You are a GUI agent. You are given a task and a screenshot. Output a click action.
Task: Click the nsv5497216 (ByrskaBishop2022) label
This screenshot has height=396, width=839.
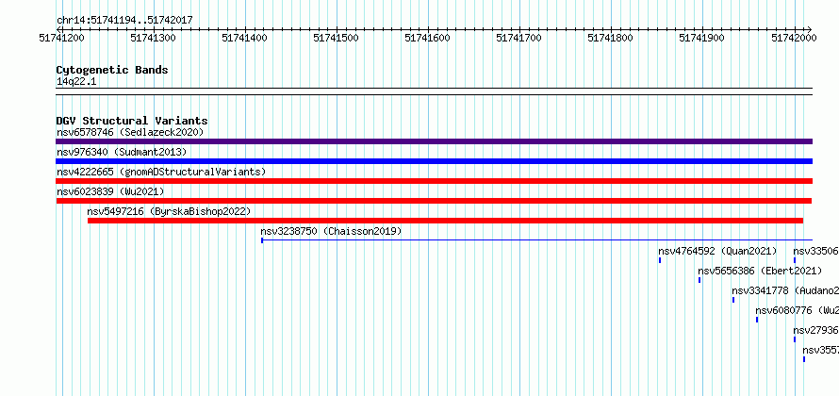[169, 211]
